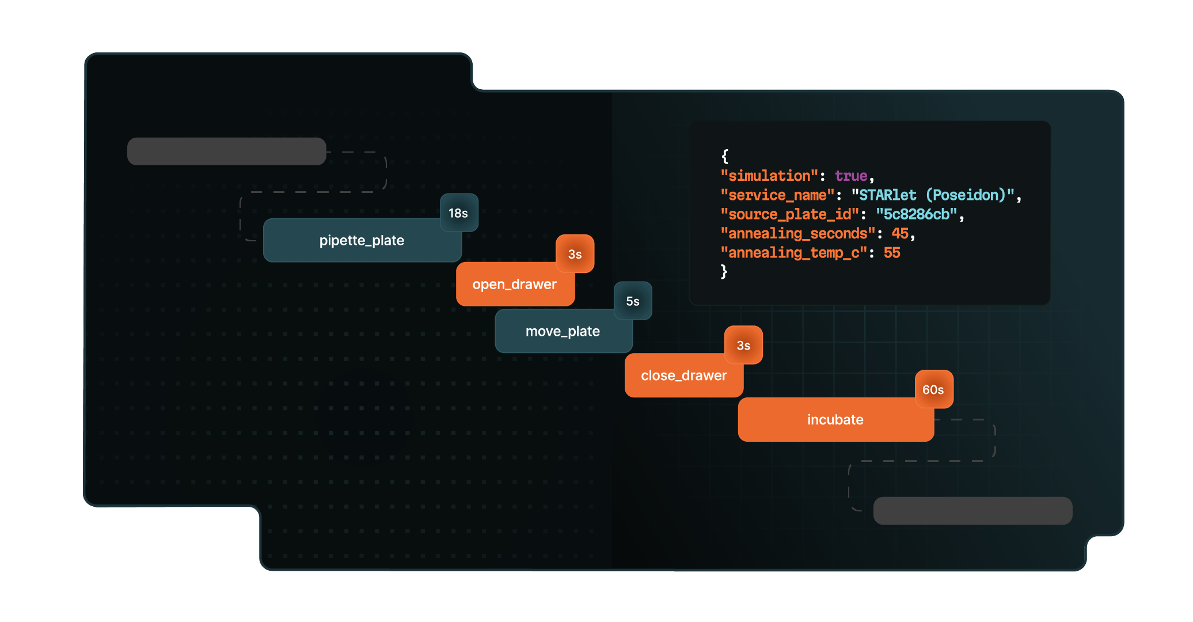Click the 3s badge on open_drawer
The height and width of the screenshot is (622, 1193).
click(x=575, y=253)
